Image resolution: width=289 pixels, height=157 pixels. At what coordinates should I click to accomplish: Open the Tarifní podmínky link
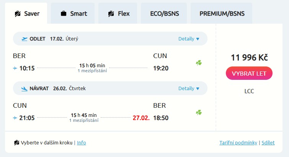coord(238,143)
